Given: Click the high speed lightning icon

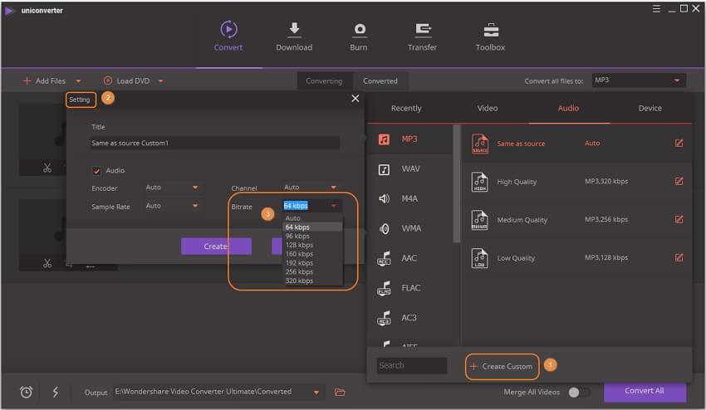Looking at the screenshot, I should point(55,392).
